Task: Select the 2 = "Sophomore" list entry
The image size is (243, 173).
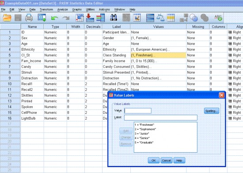Action: point(145,129)
